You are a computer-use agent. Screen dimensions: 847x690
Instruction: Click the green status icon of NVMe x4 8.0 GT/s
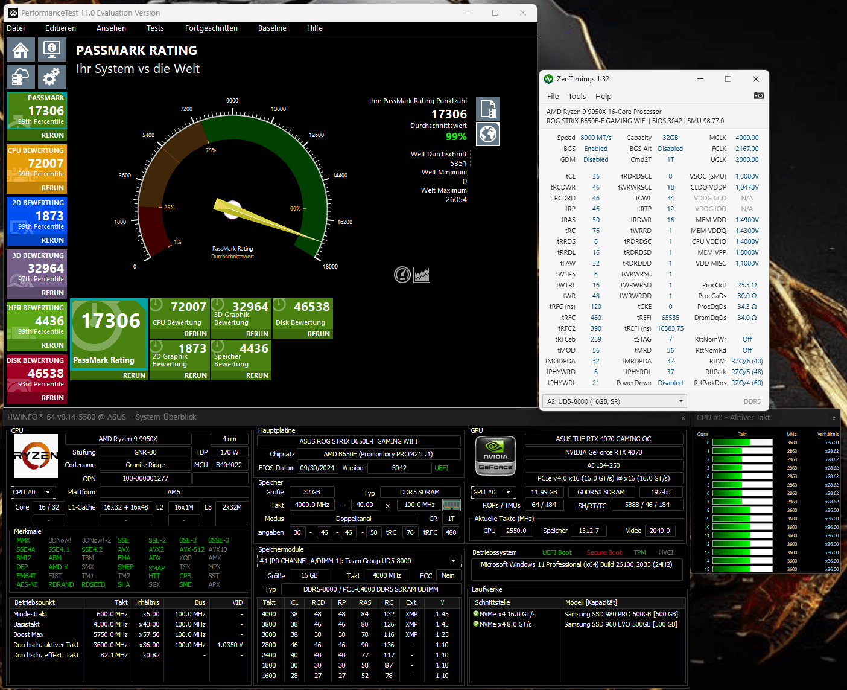(x=476, y=624)
